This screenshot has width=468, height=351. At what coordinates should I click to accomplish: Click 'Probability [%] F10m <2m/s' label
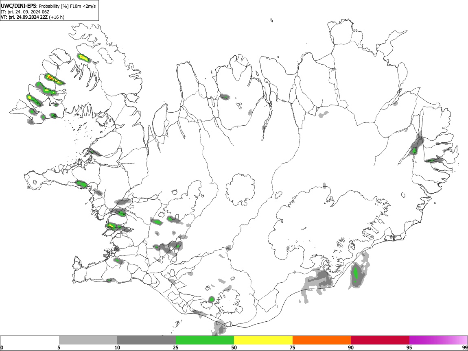[x=68, y=6]
